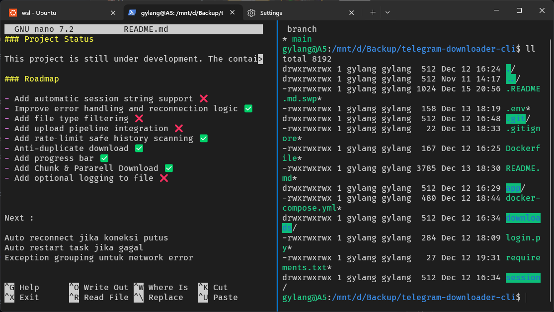Close the wsl - Ubuntu tab
Image resolution: width=554 pixels, height=312 pixels.
(112, 13)
